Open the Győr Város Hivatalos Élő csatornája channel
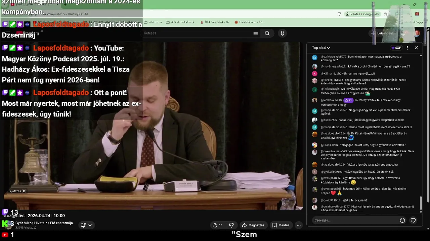 (x=44, y=223)
